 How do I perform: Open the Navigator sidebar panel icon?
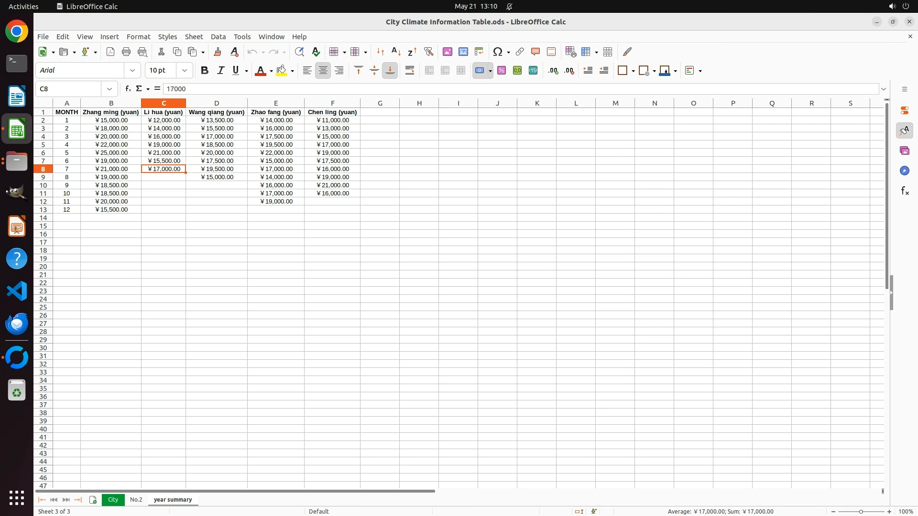tap(905, 171)
